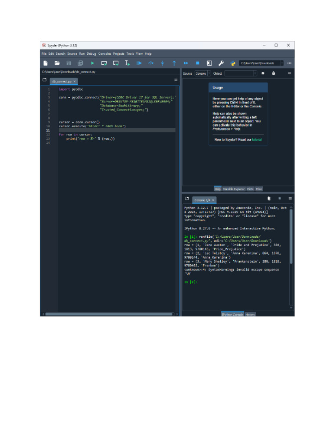
Task: Open the Tools menu
Action: tap(130, 53)
